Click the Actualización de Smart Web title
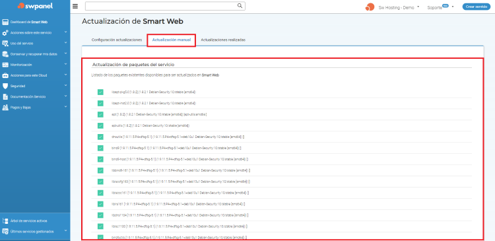495x241 pixels. [x=133, y=22]
